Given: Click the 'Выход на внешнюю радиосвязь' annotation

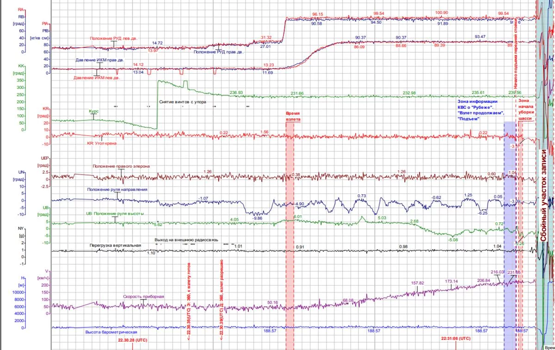Looking at the screenshot, I should tap(185, 241).
